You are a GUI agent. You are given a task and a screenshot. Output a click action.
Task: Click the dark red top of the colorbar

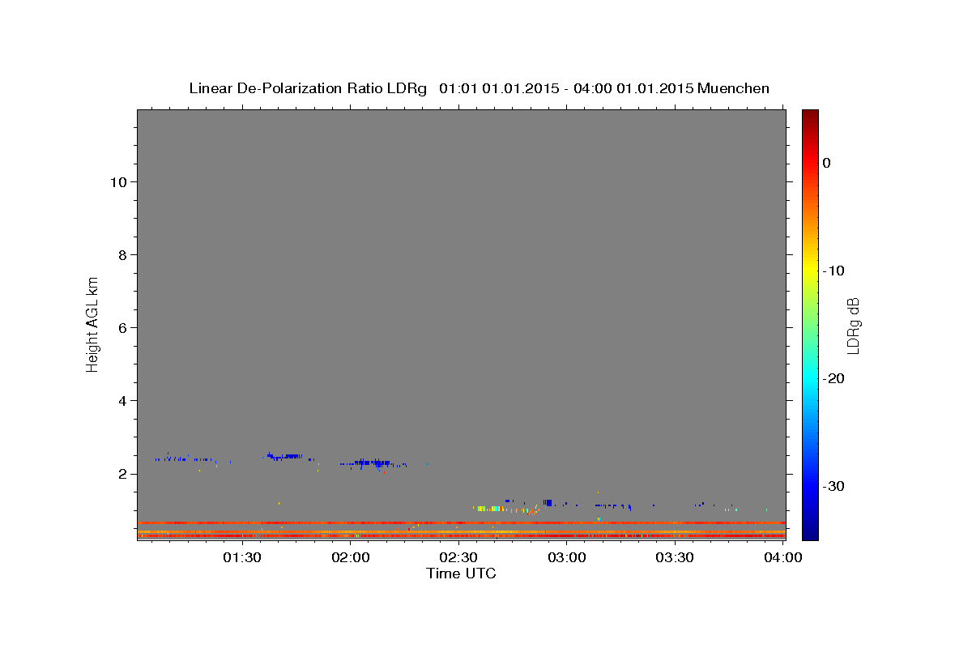tap(810, 115)
